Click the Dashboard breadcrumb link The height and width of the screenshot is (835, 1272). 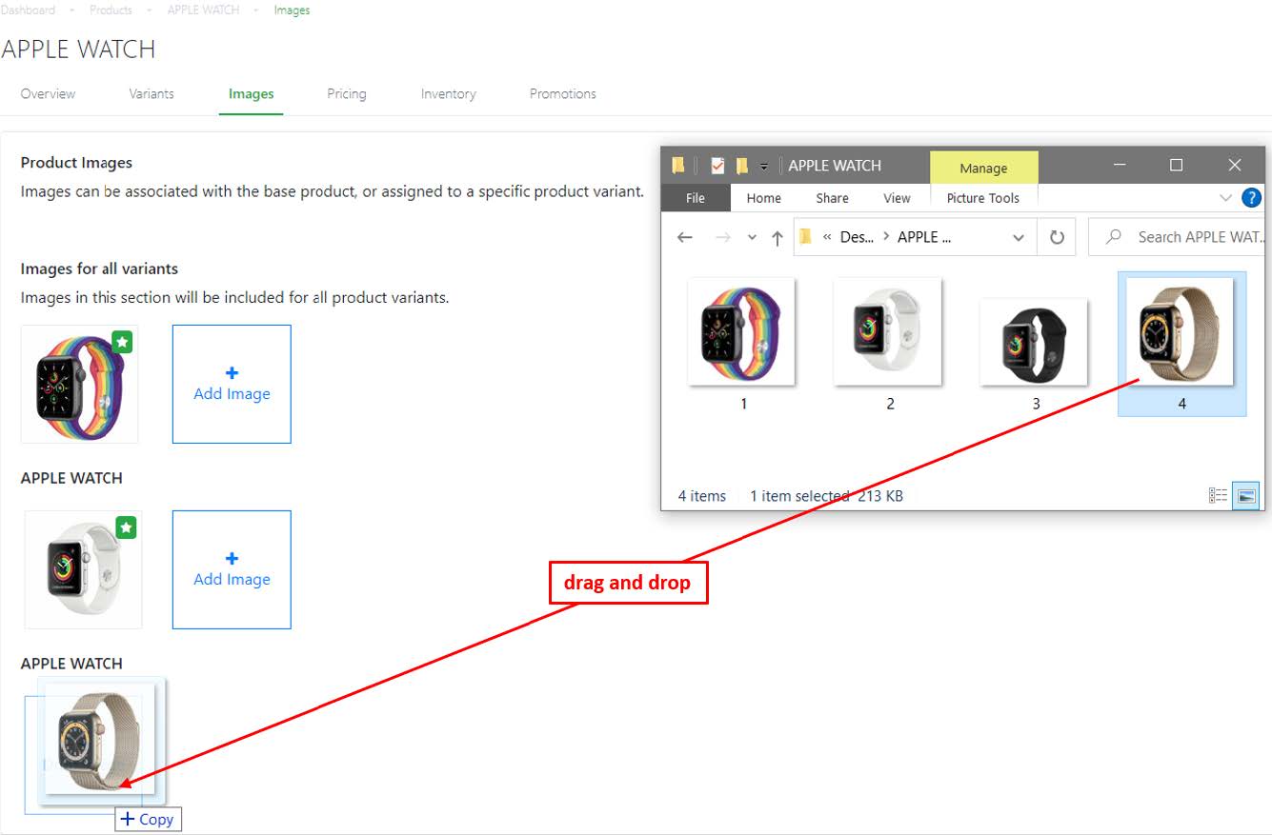28,10
